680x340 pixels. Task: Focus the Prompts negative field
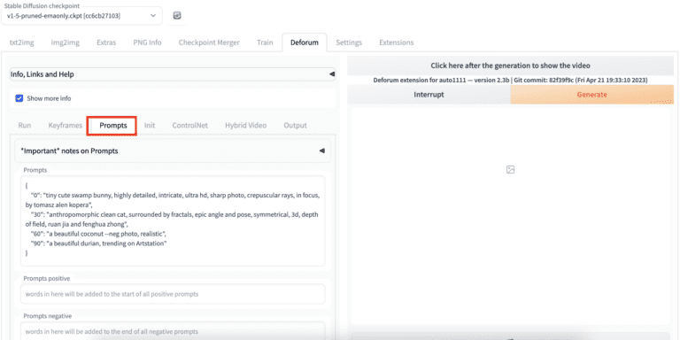(173, 331)
